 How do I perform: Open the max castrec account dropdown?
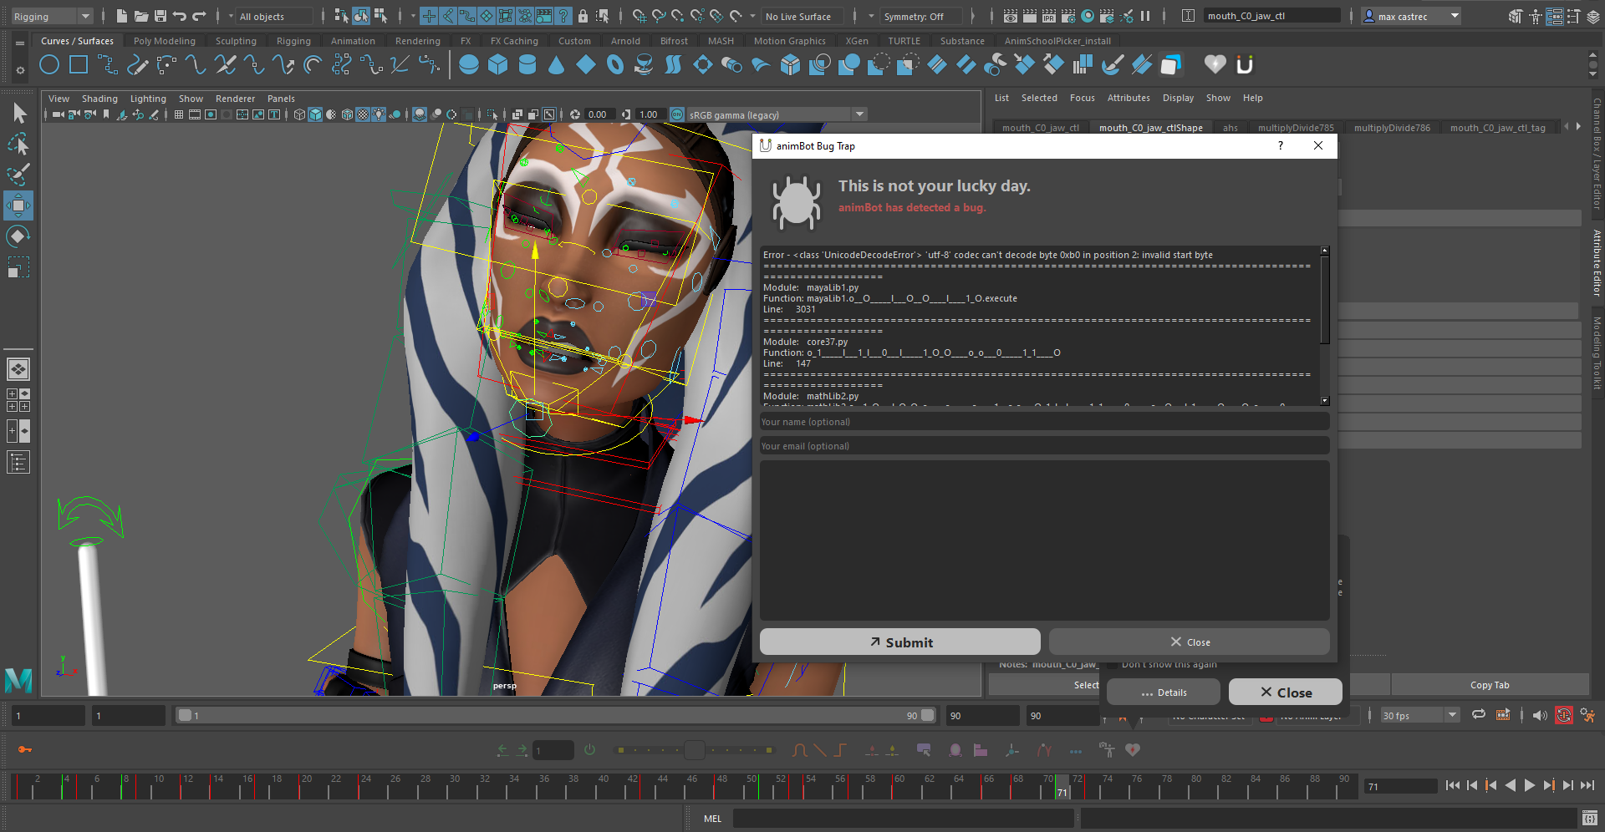point(1411,16)
